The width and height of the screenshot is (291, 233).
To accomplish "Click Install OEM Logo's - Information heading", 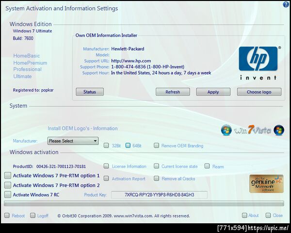I will (x=82, y=128).
